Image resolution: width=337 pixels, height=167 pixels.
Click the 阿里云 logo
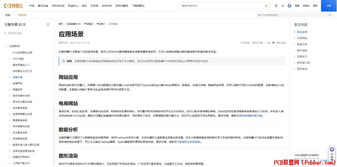tap(13, 6)
